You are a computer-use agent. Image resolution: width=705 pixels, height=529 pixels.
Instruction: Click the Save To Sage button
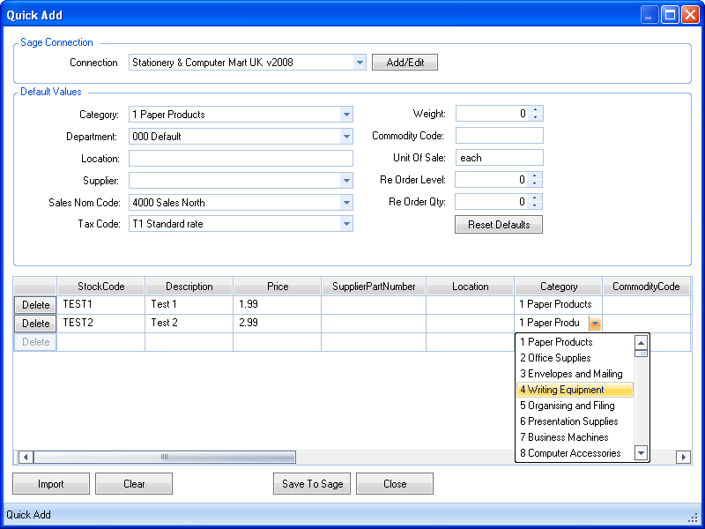pyautogui.click(x=312, y=483)
